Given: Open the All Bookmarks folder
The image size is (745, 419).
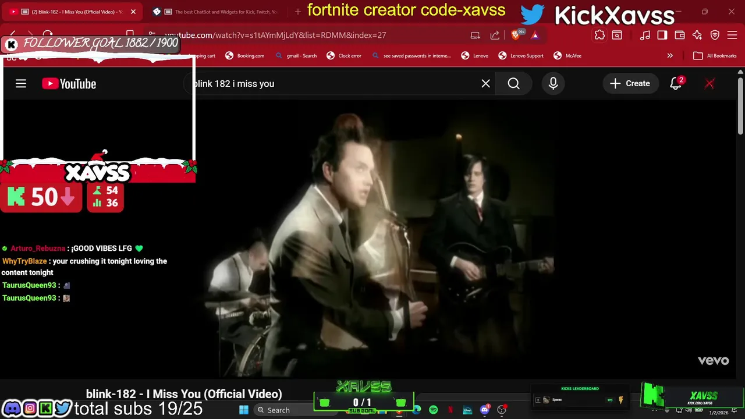Looking at the screenshot, I should click(x=715, y=56).
